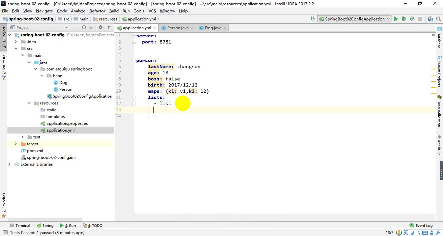This screenshot has height=236, width=443.
Task: Open run configuration dropdown SpringBoot02ConfigApplication
Action: click(x=355, y=19)
